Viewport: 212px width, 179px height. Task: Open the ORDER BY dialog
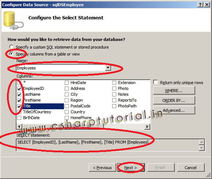[x=174, y=100]
